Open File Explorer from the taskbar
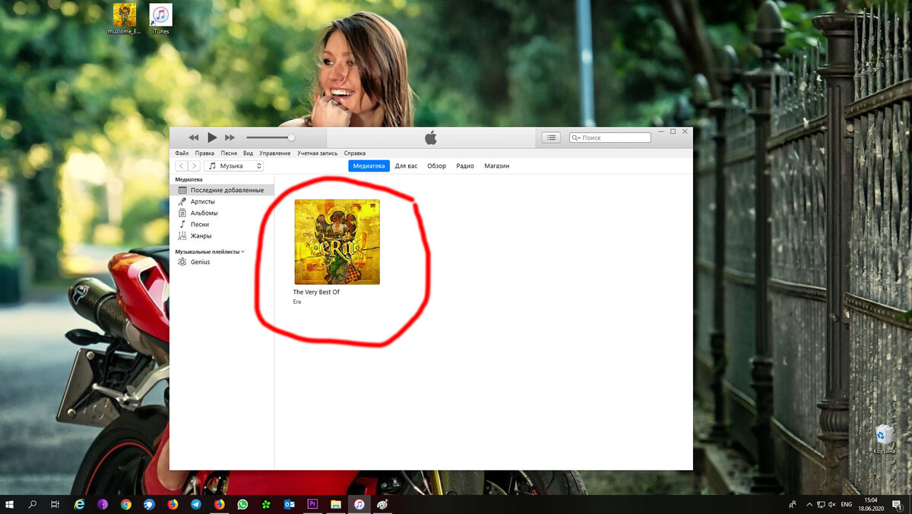 [336, 504]
